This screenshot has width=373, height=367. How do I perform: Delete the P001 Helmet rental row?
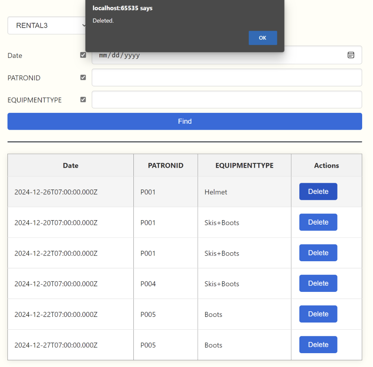[318, 191]
